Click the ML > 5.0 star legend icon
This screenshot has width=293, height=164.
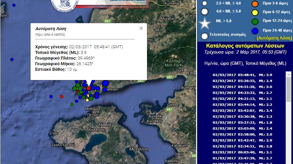click(x=205, y=24)
